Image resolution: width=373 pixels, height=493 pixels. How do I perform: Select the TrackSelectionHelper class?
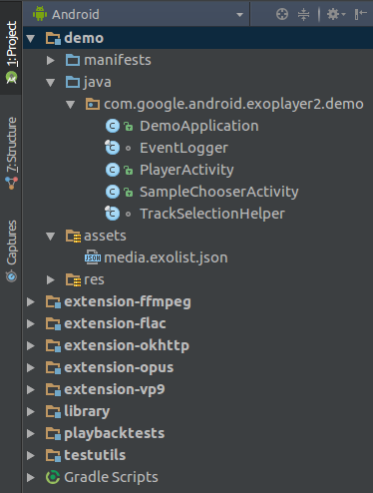212,214
